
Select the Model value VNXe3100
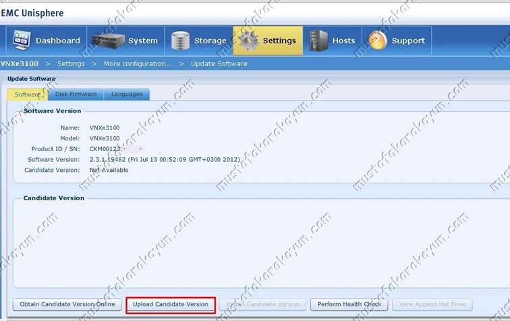click(105, 138)
